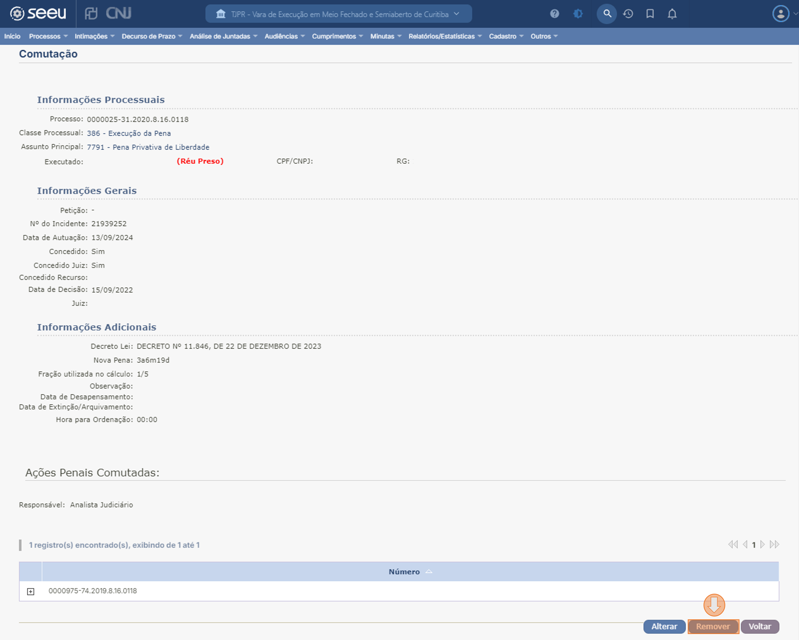Open the Outros menu
The width and height of the screenshot is (799, 640).
(544, 36)
